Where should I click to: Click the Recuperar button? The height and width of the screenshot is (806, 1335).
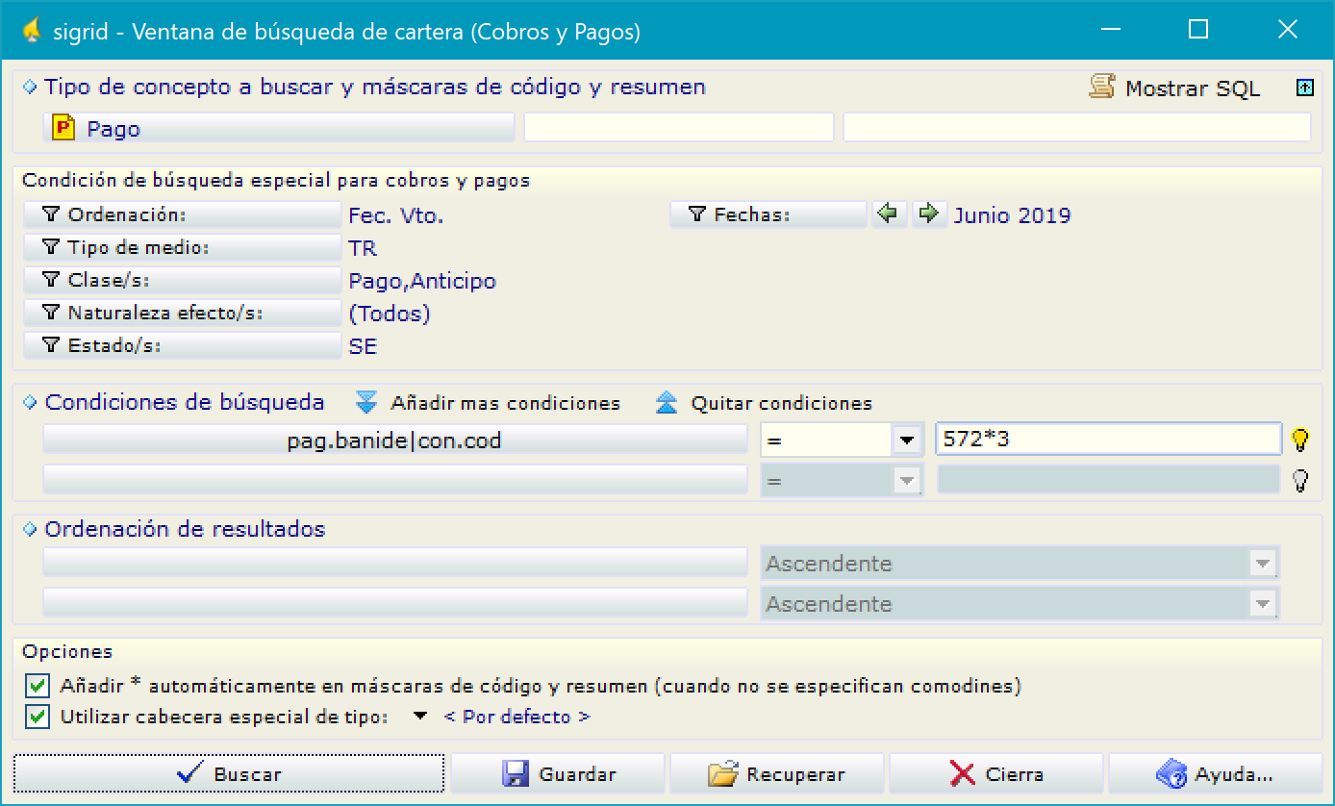[x=776, y=773]
